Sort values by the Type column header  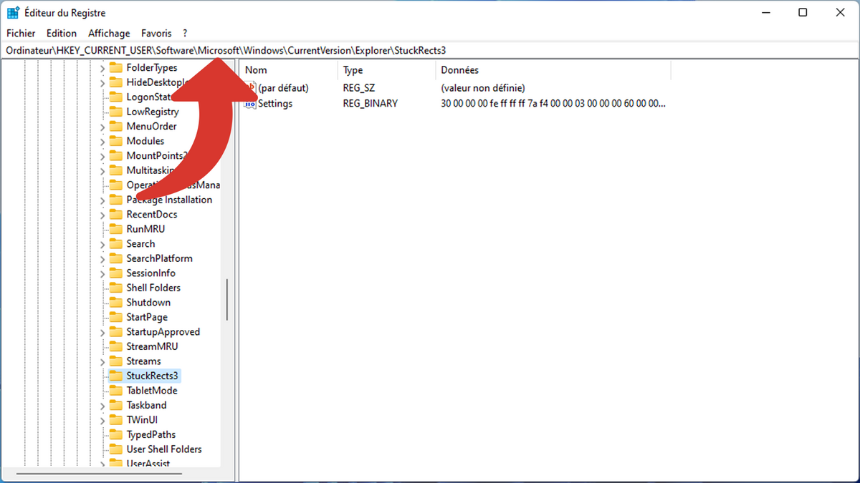pyautogui.click(x=386, y=70)
